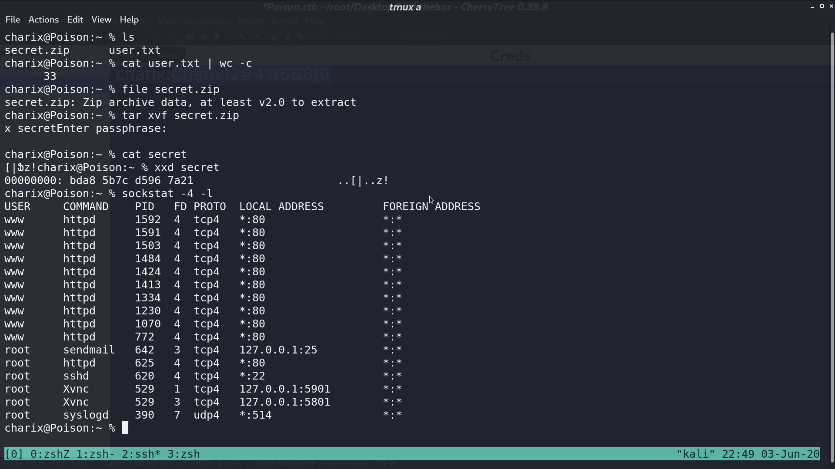Minimize the terminal window
The height and width of the screenshot is (469, 835).
[812, 7]
